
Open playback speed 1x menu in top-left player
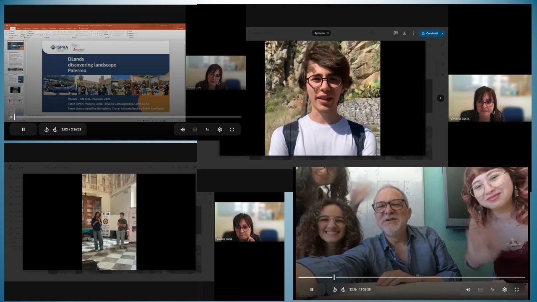point(207,130)
